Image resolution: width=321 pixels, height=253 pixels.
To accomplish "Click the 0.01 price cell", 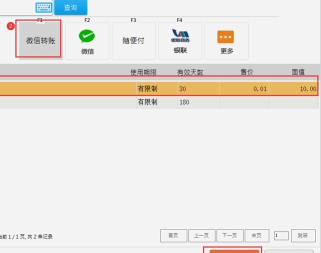I will pyautogui.click(x=244, y=88).
